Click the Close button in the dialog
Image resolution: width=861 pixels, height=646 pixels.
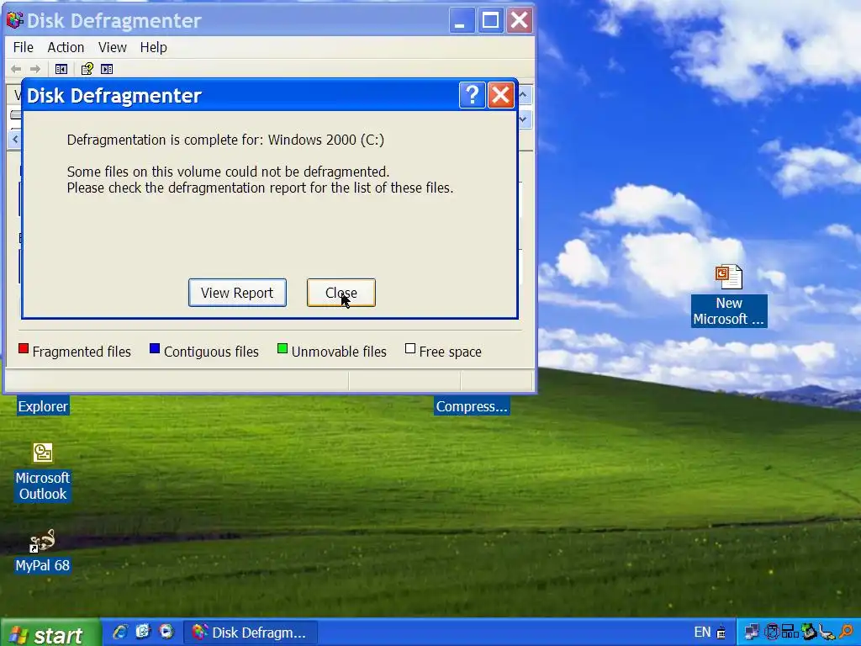(341, 293)
